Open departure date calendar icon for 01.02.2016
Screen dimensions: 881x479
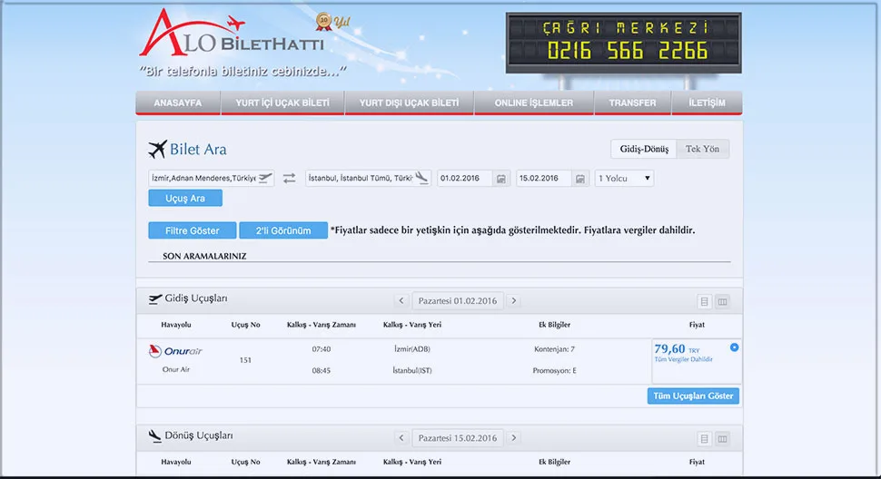click(x=501, y=179)
